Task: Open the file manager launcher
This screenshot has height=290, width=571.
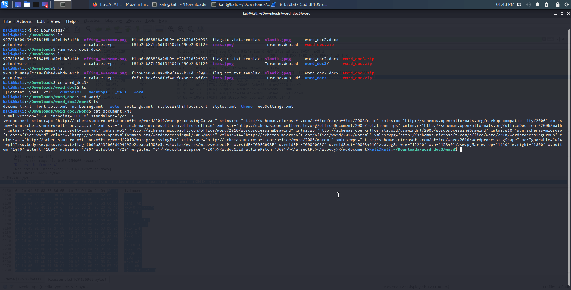Action: (x=27, y=4)
